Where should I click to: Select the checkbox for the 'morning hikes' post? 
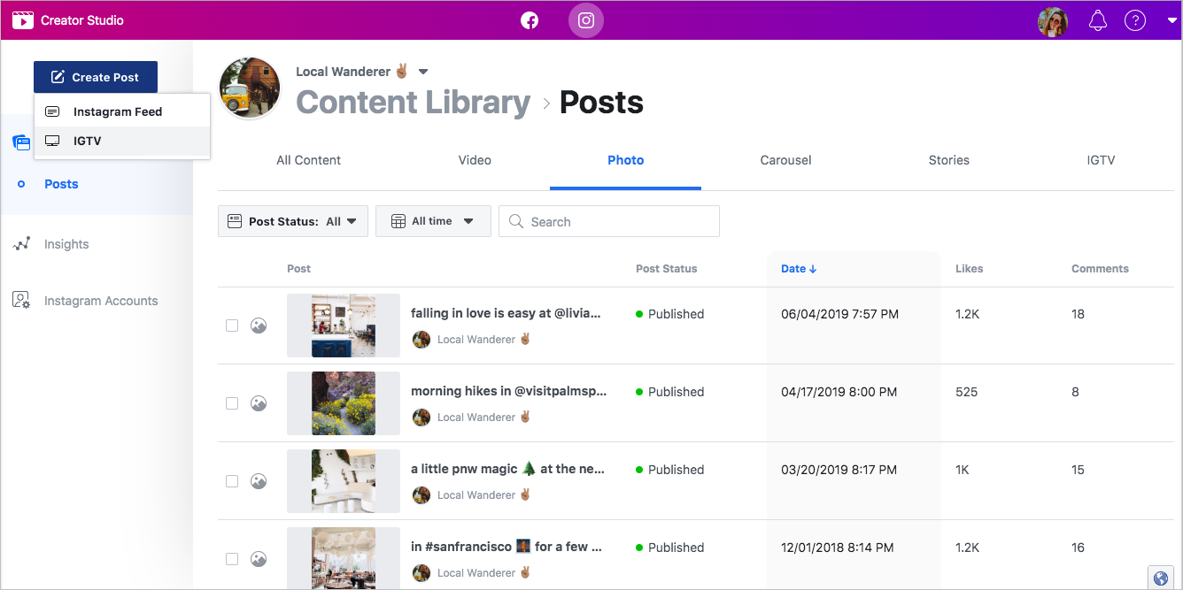click(x=231, y=403)
